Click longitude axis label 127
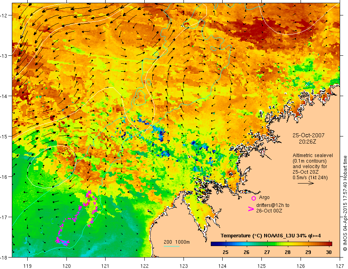This screenshot has width=348, height=269. (340, 266)
